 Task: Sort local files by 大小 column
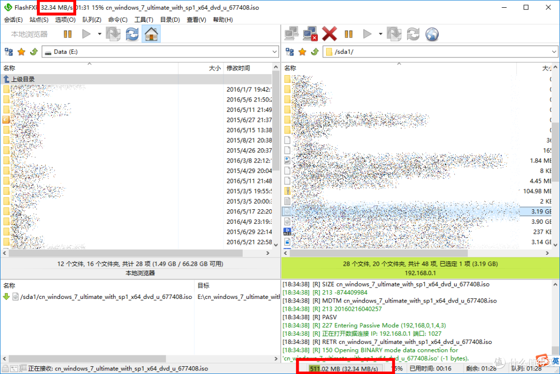click(x=200, y=68)
